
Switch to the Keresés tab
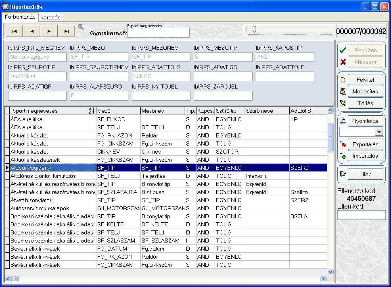click(50, 17)
